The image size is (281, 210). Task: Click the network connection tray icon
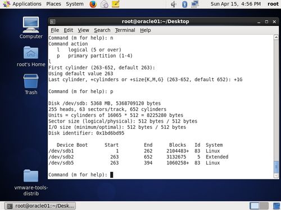pyautogui.click(x=195, y=4)
